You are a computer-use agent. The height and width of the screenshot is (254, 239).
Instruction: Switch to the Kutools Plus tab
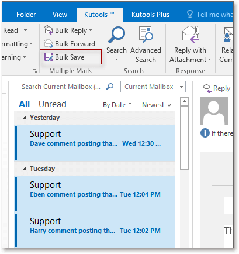150,15
